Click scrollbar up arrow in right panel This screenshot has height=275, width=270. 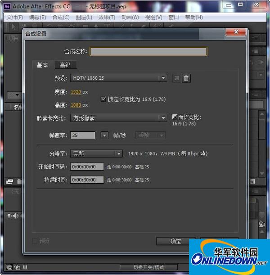262,114
